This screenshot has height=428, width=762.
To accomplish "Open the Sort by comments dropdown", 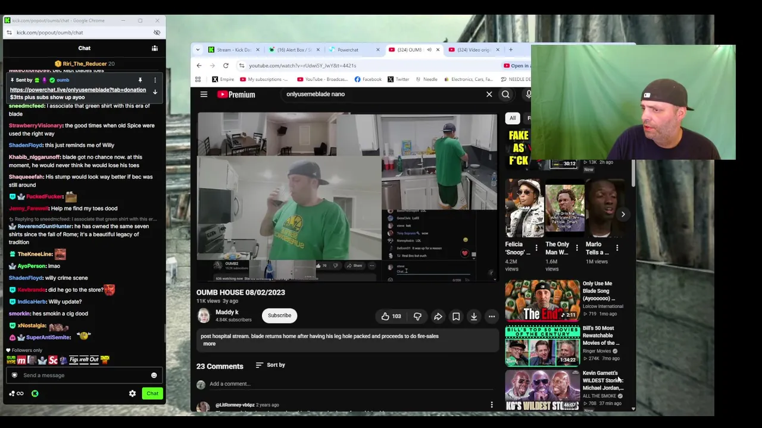I will pos(270,365).
